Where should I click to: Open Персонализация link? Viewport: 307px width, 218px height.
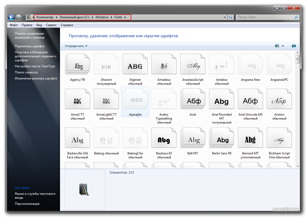[27, 204]
